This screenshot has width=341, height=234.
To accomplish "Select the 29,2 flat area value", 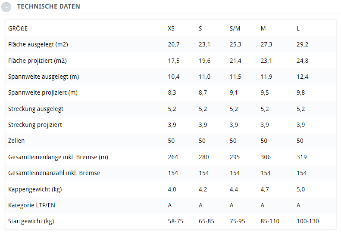I will (x=302, y=44).
